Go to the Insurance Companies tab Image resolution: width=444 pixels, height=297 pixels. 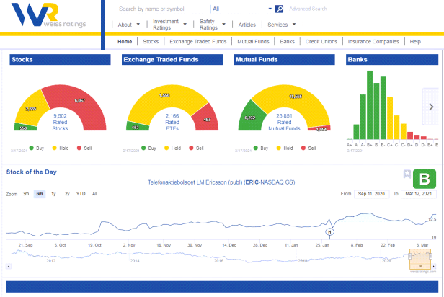click(375, 42)
